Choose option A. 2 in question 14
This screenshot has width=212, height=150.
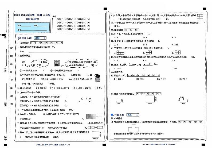[116, 60]
